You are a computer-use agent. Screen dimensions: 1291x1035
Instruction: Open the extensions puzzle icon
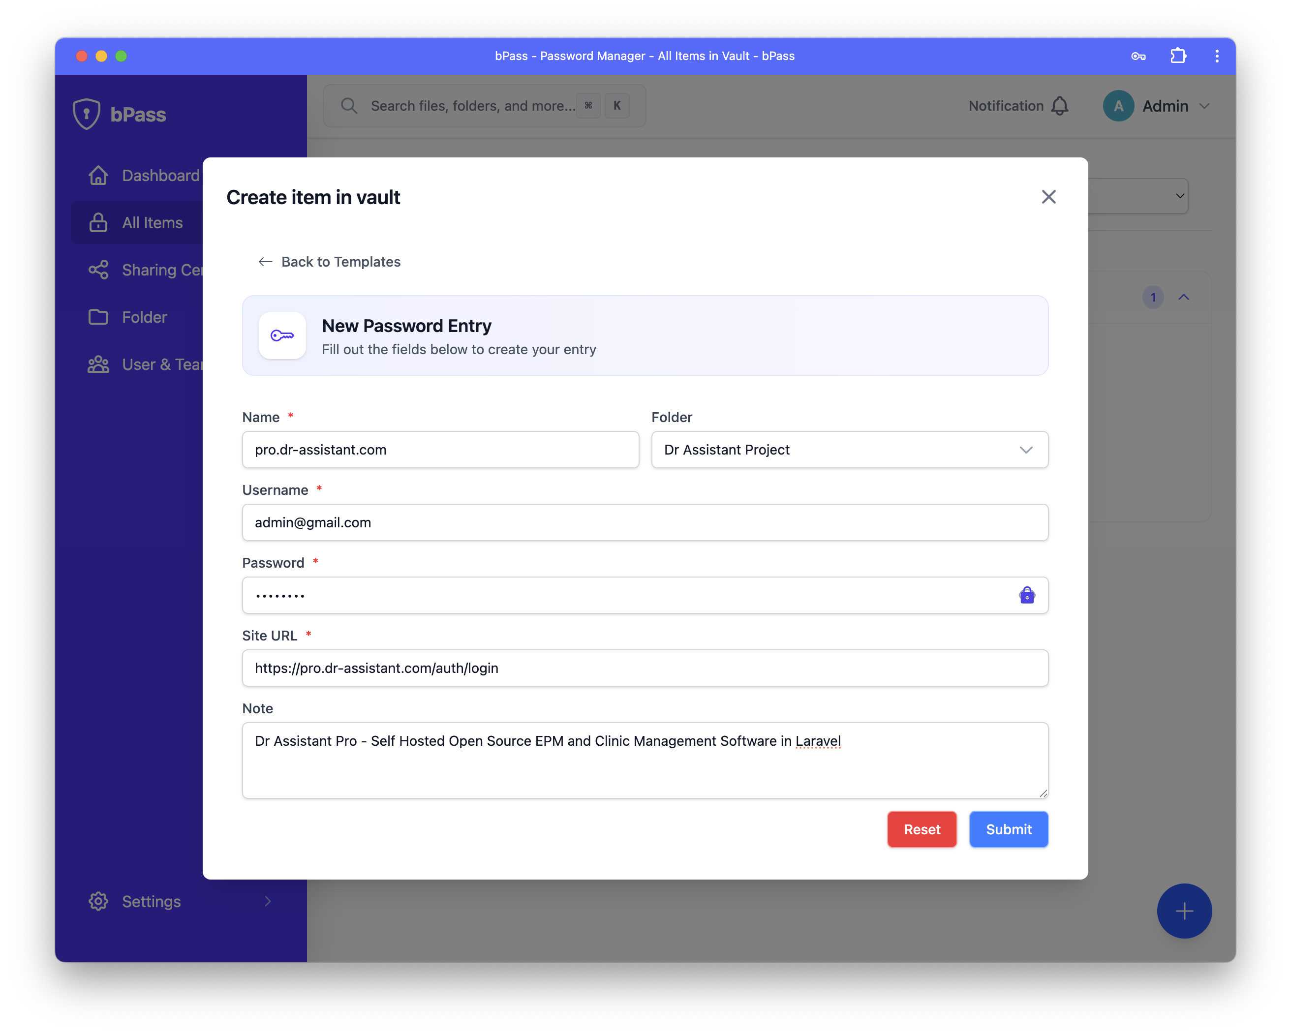[1177, 56]
